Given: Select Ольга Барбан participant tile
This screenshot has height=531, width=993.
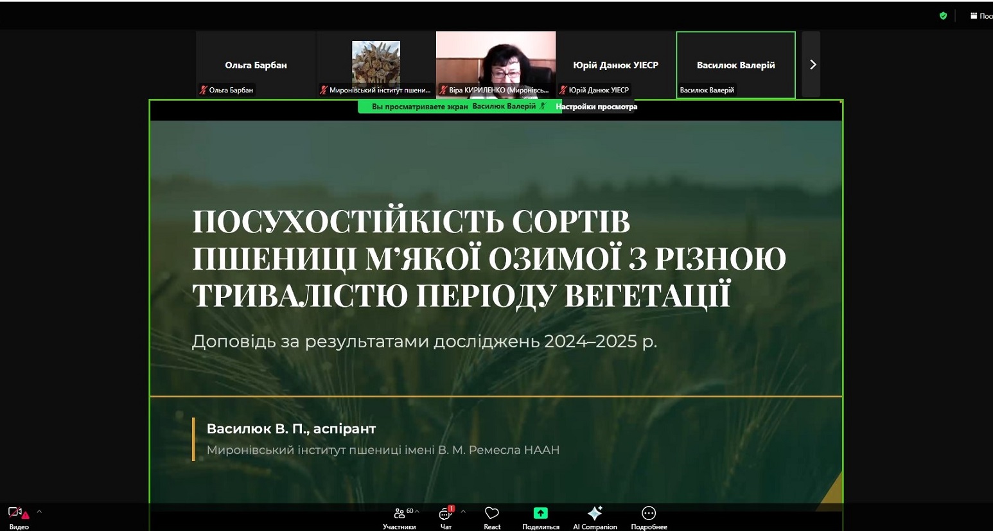Looking at the screenshot, I should tap(256, 64).
